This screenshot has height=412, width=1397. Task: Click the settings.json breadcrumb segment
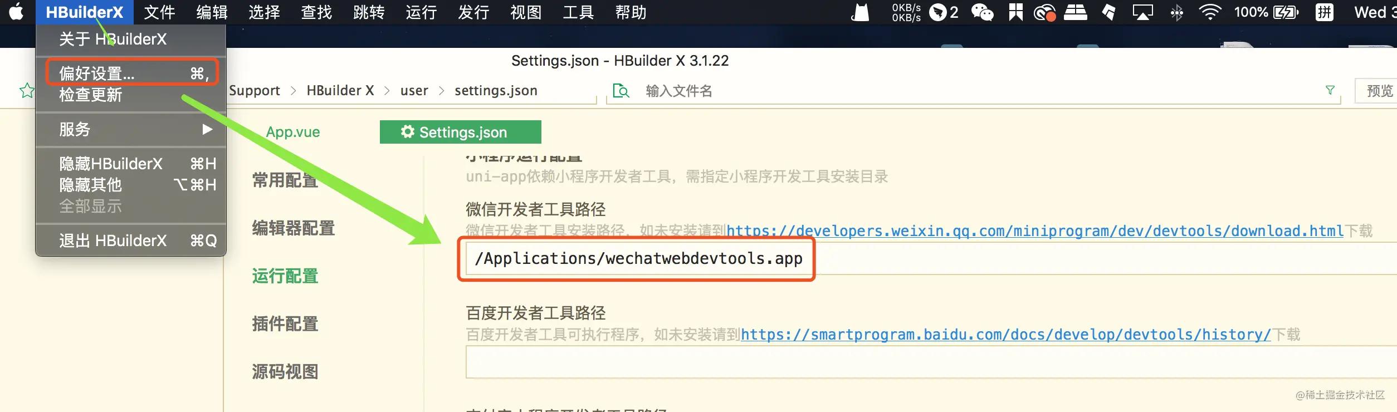tap(496, 91)
